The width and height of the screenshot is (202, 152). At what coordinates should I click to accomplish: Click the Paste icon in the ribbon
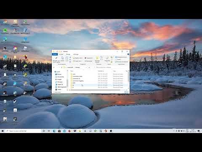[67, 58]
